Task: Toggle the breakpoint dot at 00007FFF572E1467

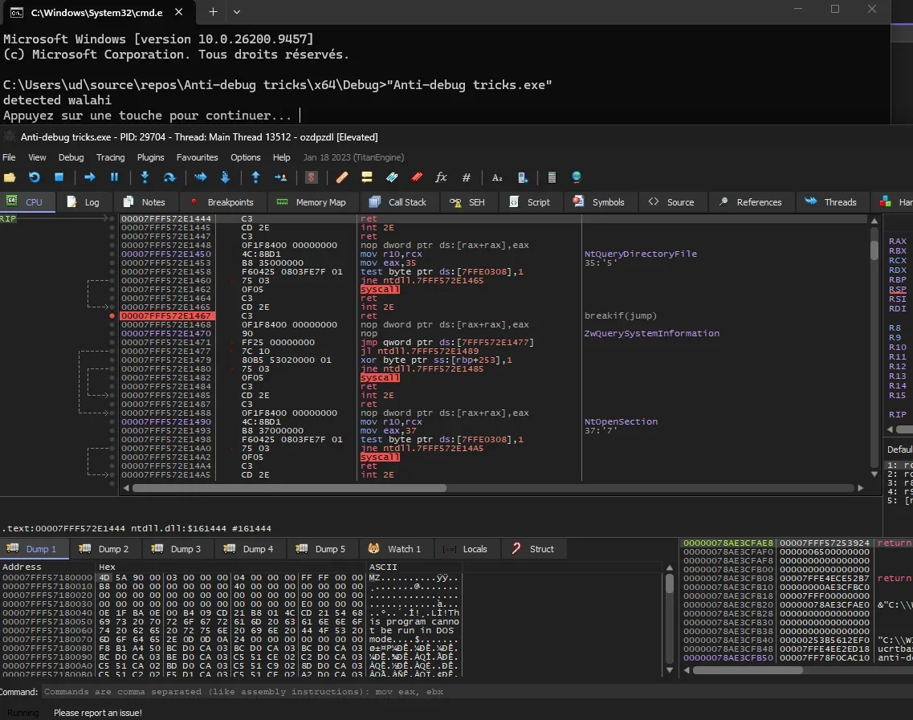Action: [112, 316]
